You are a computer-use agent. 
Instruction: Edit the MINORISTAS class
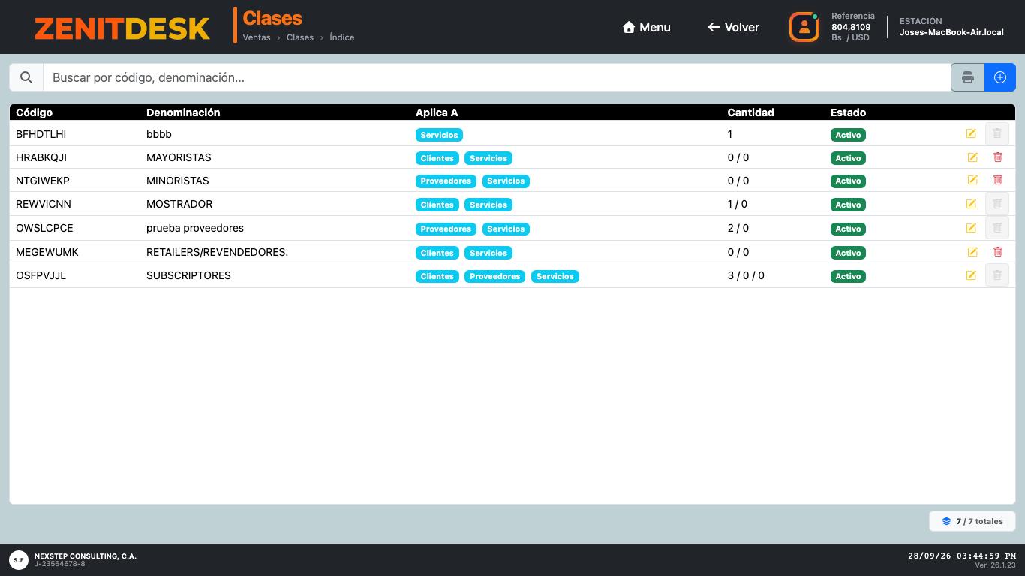coord(972,180)
